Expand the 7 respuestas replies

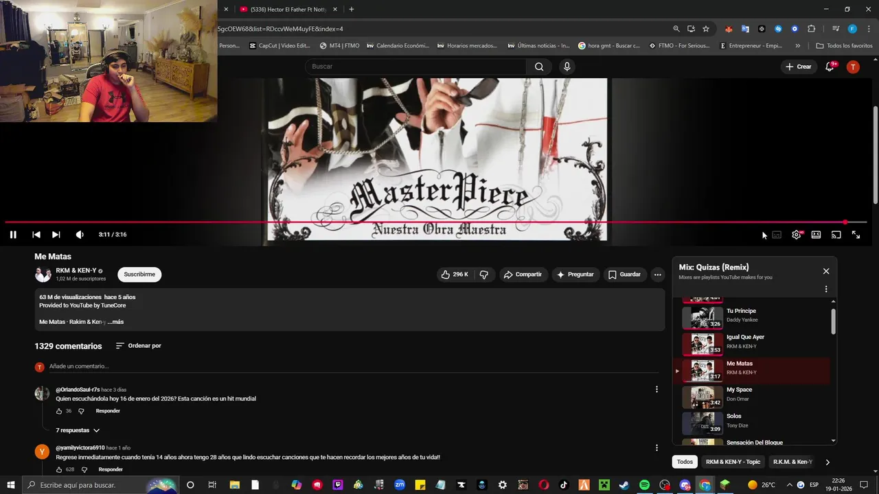(78, 430)
